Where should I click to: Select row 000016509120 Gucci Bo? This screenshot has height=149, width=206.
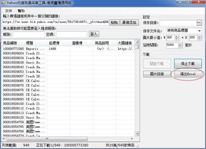tap(68, 117)
